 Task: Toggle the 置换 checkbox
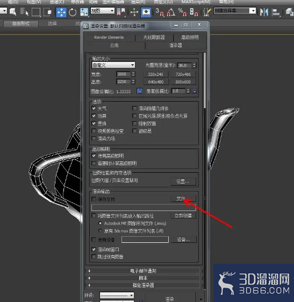(x=94, y=123)
